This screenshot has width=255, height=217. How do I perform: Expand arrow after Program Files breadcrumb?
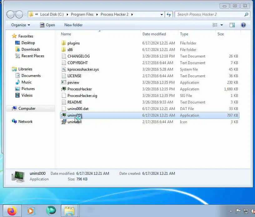click(x=97, y=15)
